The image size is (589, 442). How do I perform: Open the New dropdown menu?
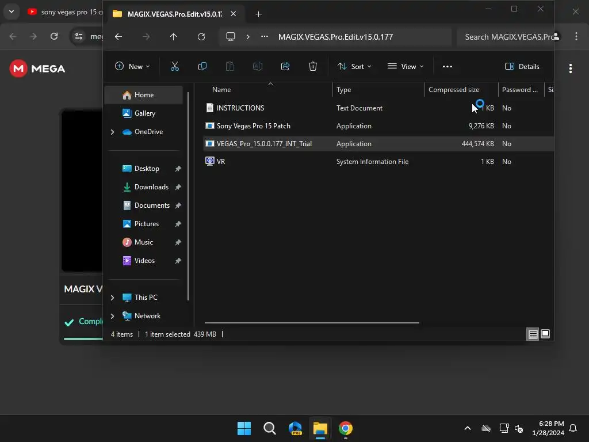pos(132,67)
